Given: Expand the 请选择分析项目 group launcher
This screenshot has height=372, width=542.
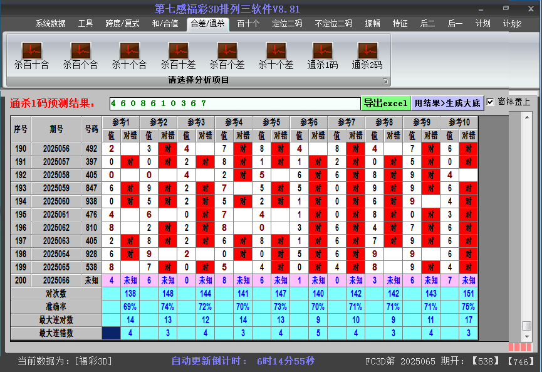Looking at the screenshot, I should point(385,81).
